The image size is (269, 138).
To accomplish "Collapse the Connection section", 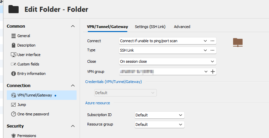I will (x=73, y=86).
